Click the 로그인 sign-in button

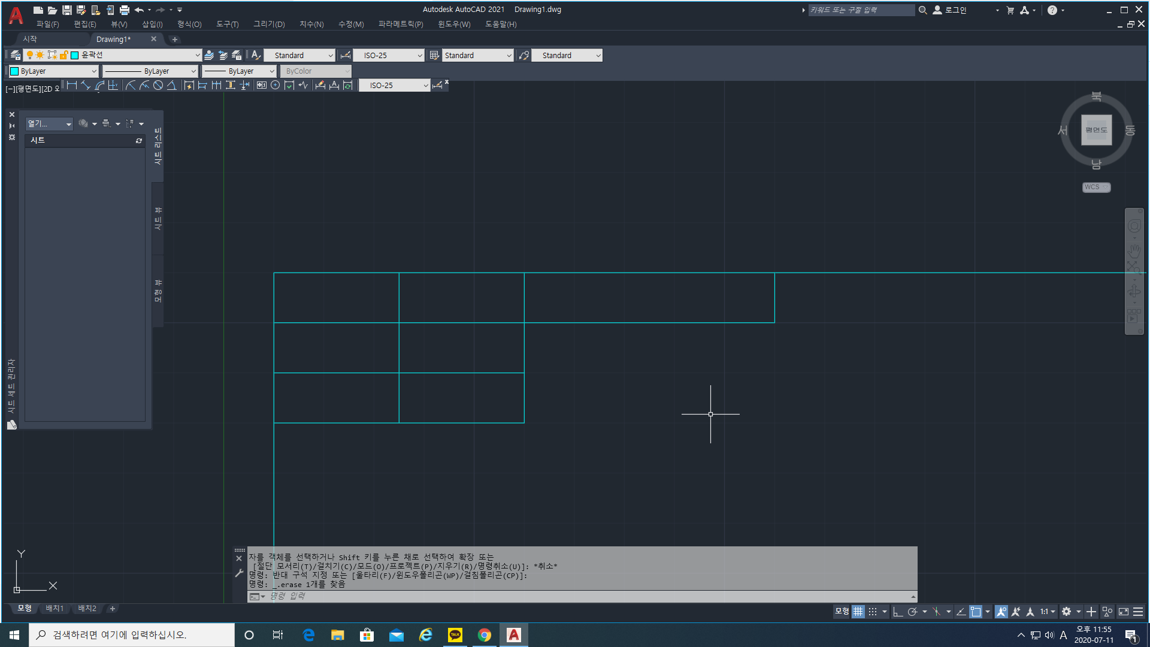pos(955,10)
